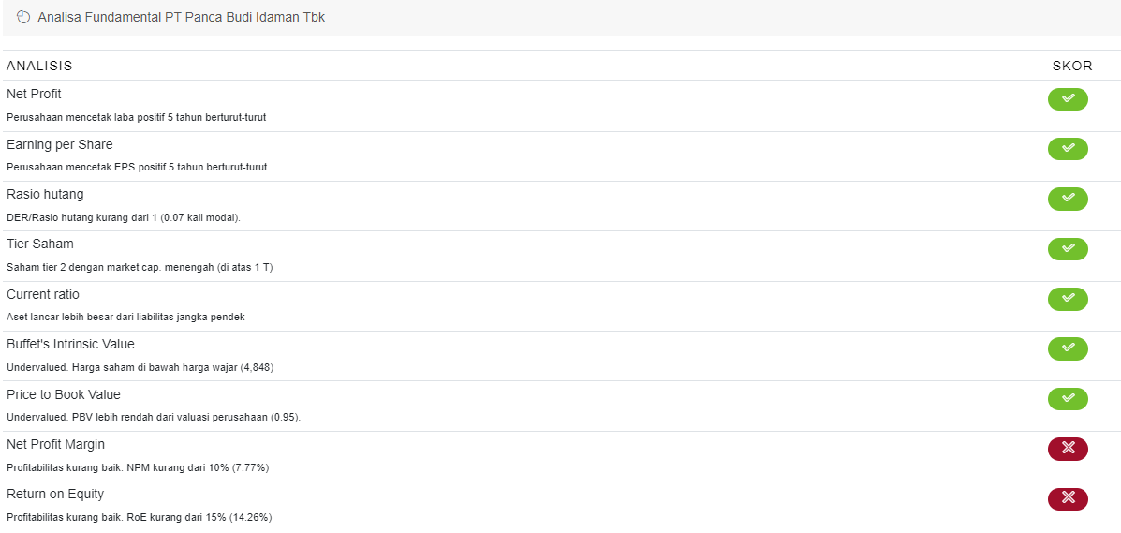Click the Tier Saham green check badge
This screenshot has height=533, width=1121.
(x=1068, y=248)
